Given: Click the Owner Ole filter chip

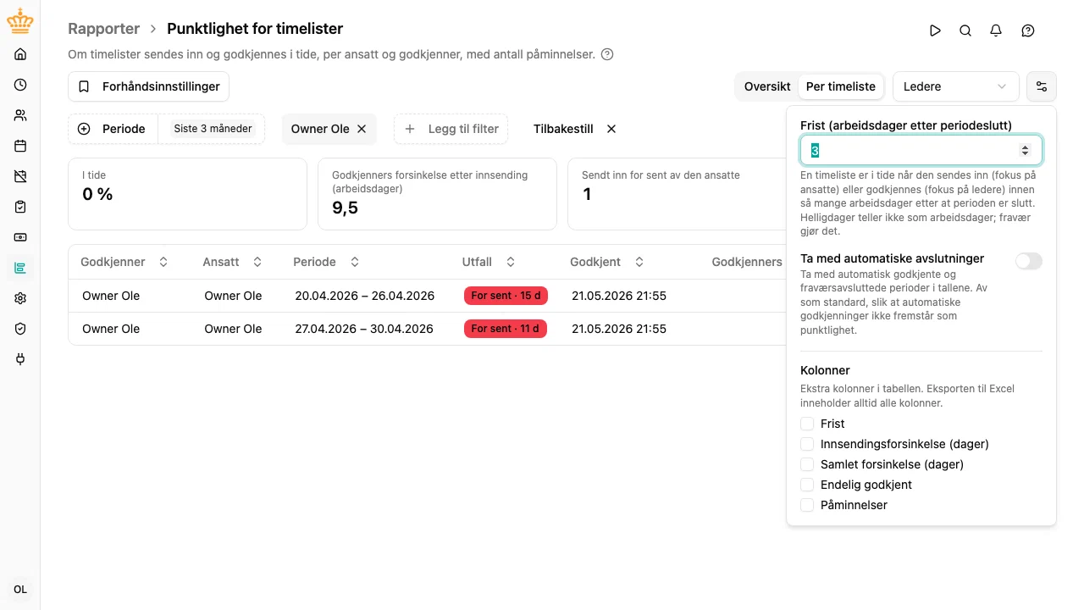Looking at the screenshot, I should pyautogui.click(x=320, y=129).
